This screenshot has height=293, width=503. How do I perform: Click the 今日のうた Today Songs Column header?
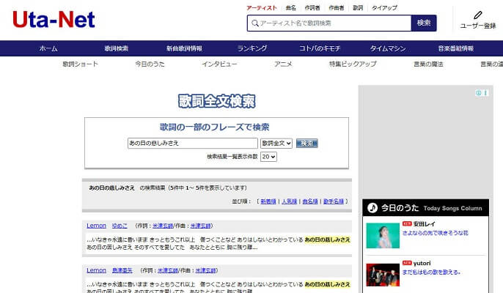tap(426, 208)
